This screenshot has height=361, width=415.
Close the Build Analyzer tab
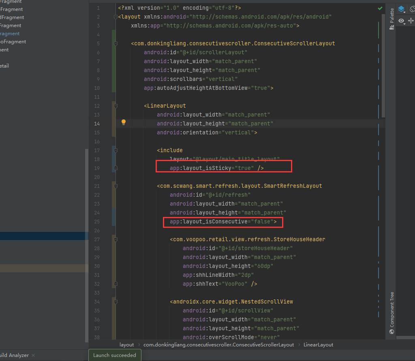point(33,355)
